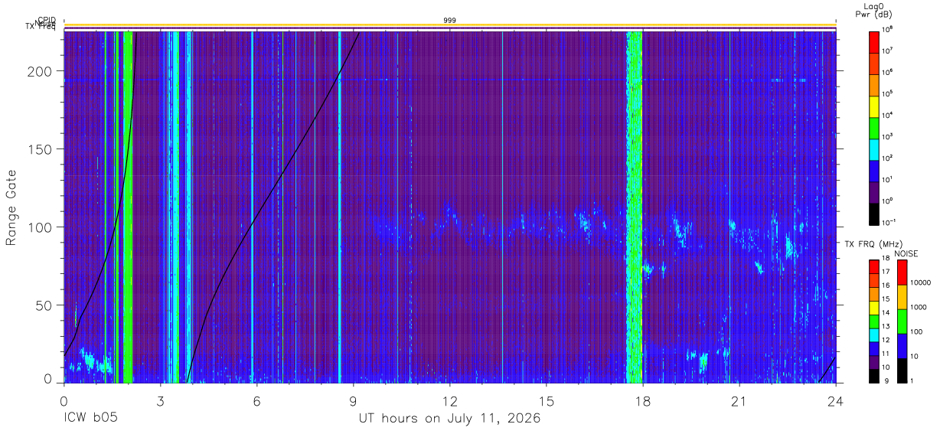Viewport: 940px width, 434px height.
Task: Select Range Gate axis tick 150
Action: (41, 149)
